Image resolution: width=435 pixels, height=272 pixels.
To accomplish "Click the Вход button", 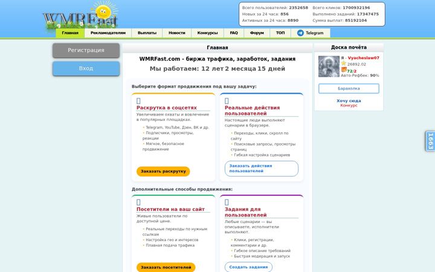I will coord(86,68).
